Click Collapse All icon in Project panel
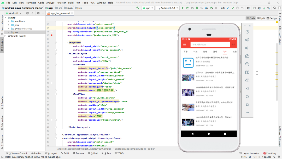The image size is (282, 159). 32,13
